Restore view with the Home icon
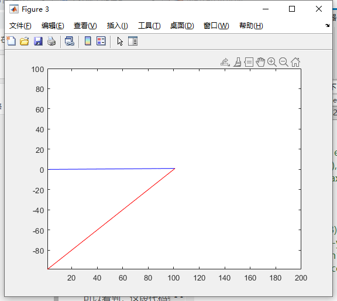Viewport: 337px width, 301px height. click(295, 62)
